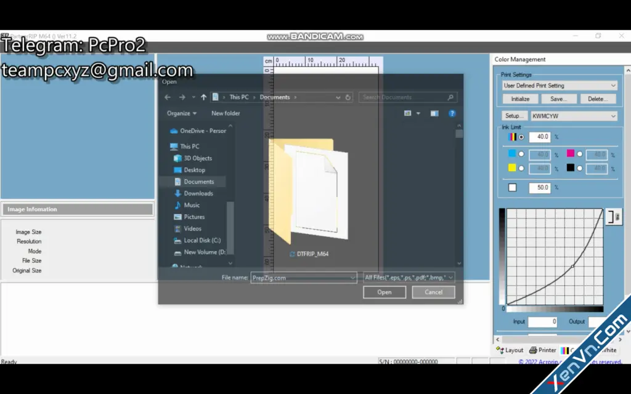Open Videos folder in sidebar
The image size is (631, 394).
tap(187, 228)
